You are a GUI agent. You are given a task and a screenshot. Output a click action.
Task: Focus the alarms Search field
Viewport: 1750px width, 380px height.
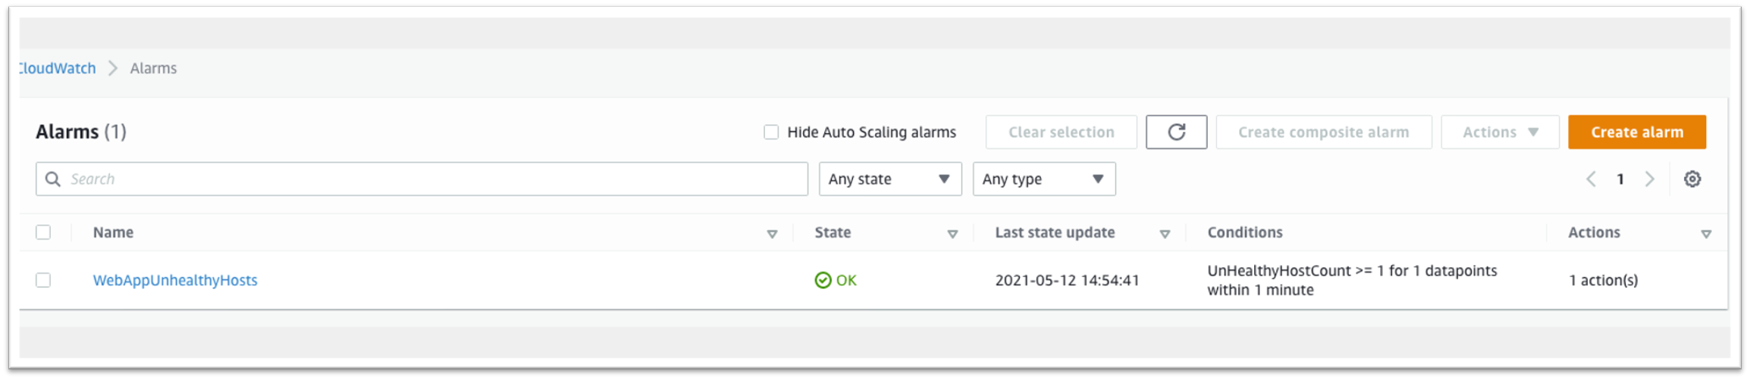pyautogui.click(x=422, y=179)
